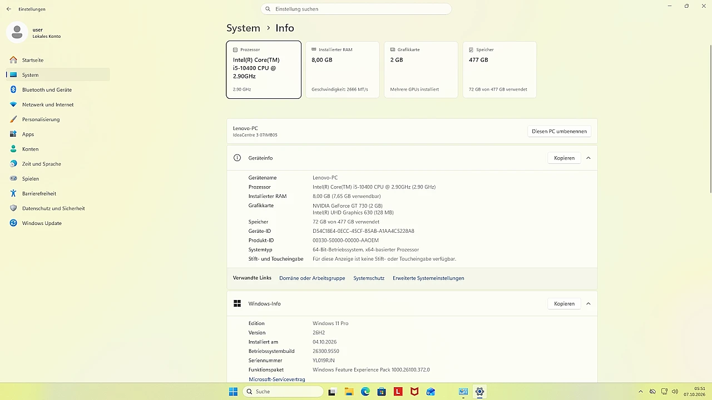712x400 pixels.
Task: Open Microsoft Store from the taskbar
Action: [382, 392]
